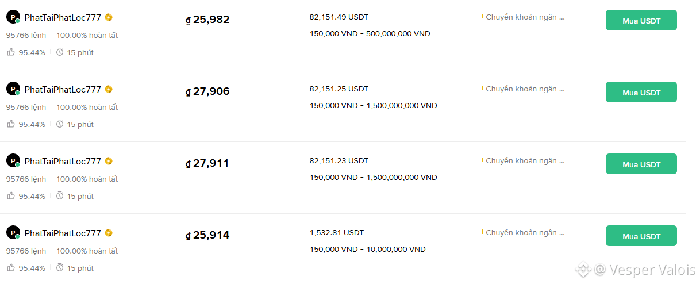Viewport: 700px width, 284px height.
Task: Buy USDT at the ₫27,906 price
Action: click(641, 92)
